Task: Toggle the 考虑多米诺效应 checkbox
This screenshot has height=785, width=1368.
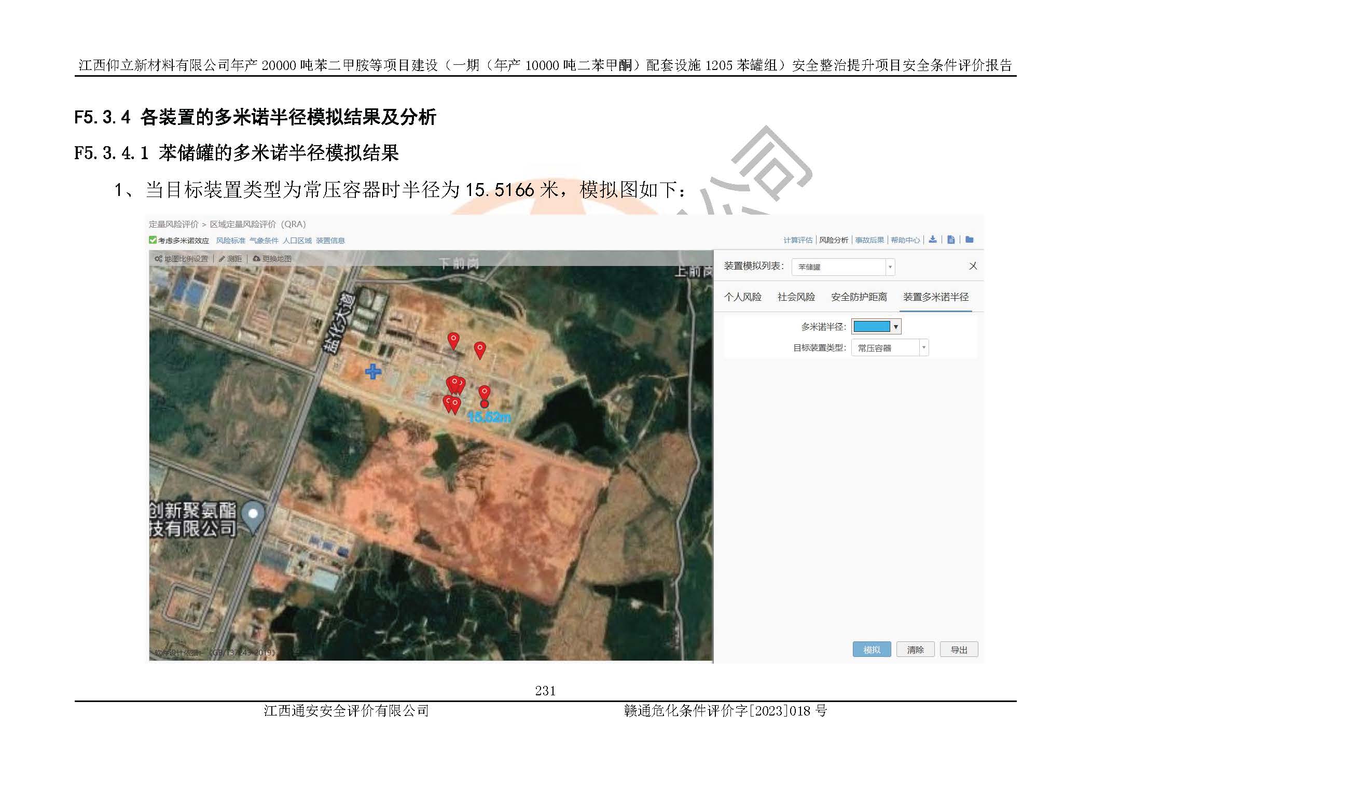Action: click(153, 241)
